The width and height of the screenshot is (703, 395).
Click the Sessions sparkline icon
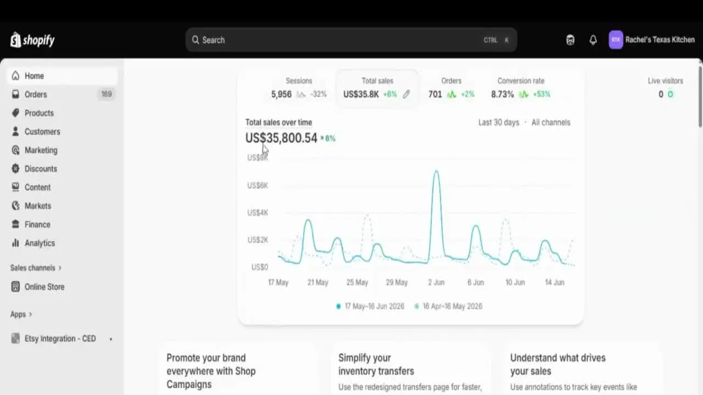pyautogui.click(x=301, y=94)
